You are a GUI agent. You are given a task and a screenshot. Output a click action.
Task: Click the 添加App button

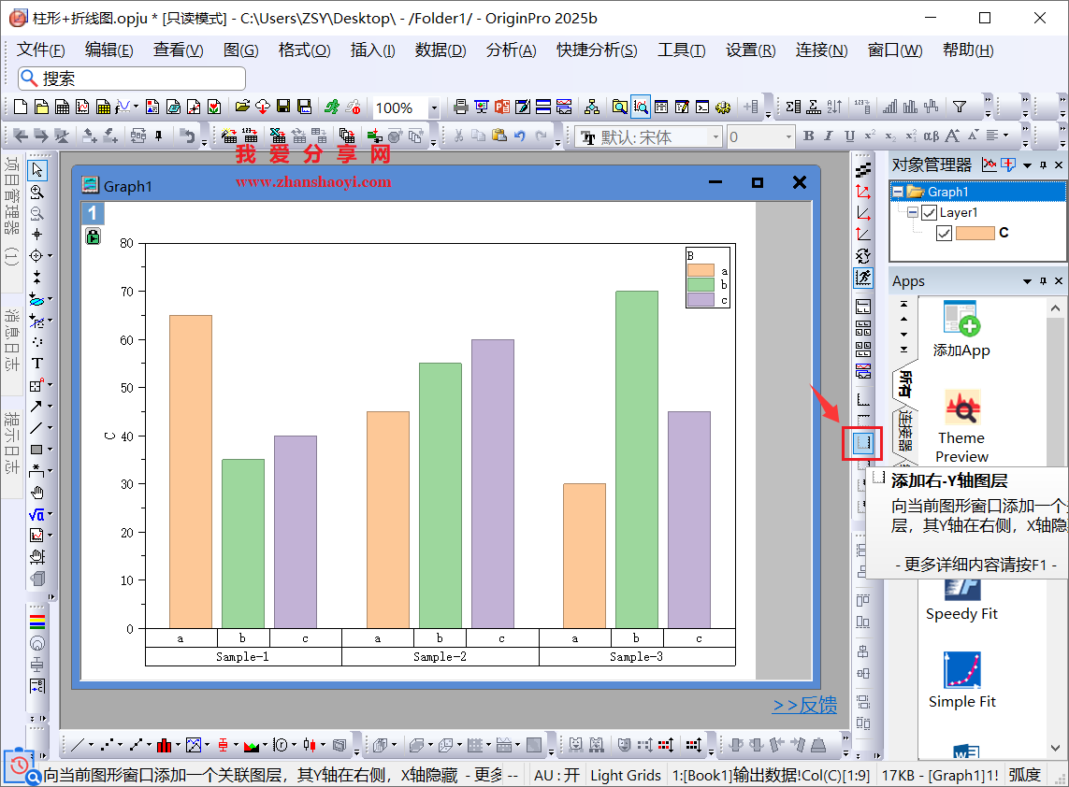point(961,331)
